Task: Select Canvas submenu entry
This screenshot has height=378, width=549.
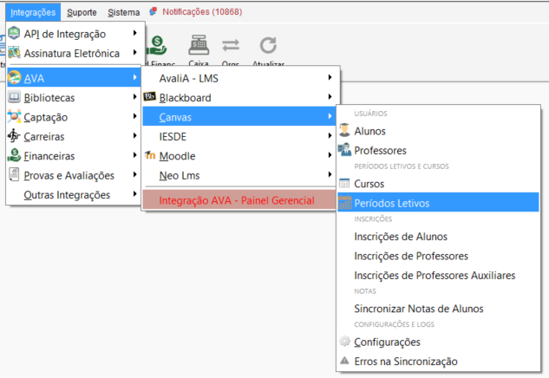Action: point(239,116)
